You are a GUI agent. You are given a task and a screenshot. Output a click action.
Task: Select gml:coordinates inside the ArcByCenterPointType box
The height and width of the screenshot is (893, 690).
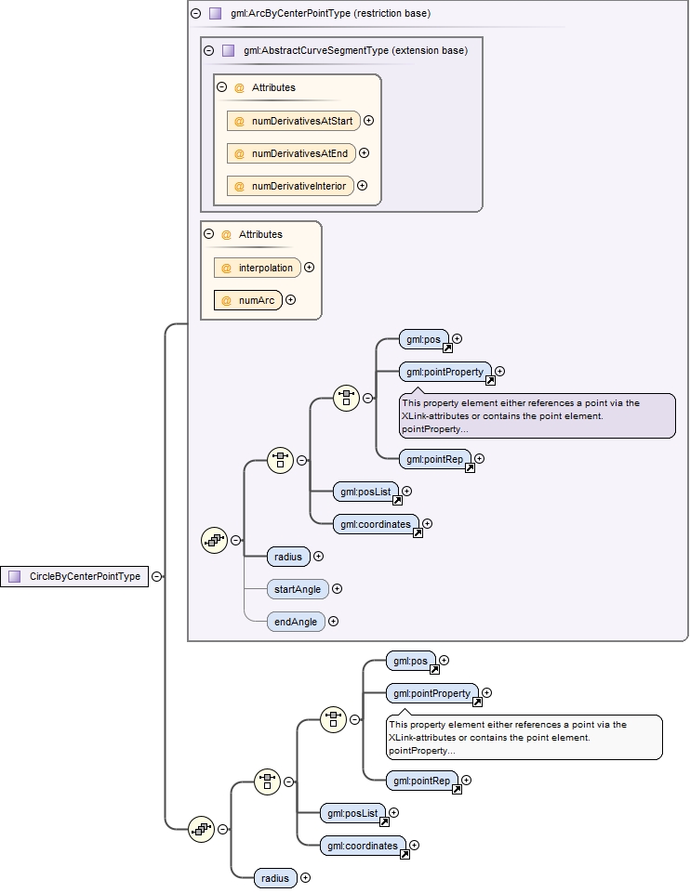point(376,524)
